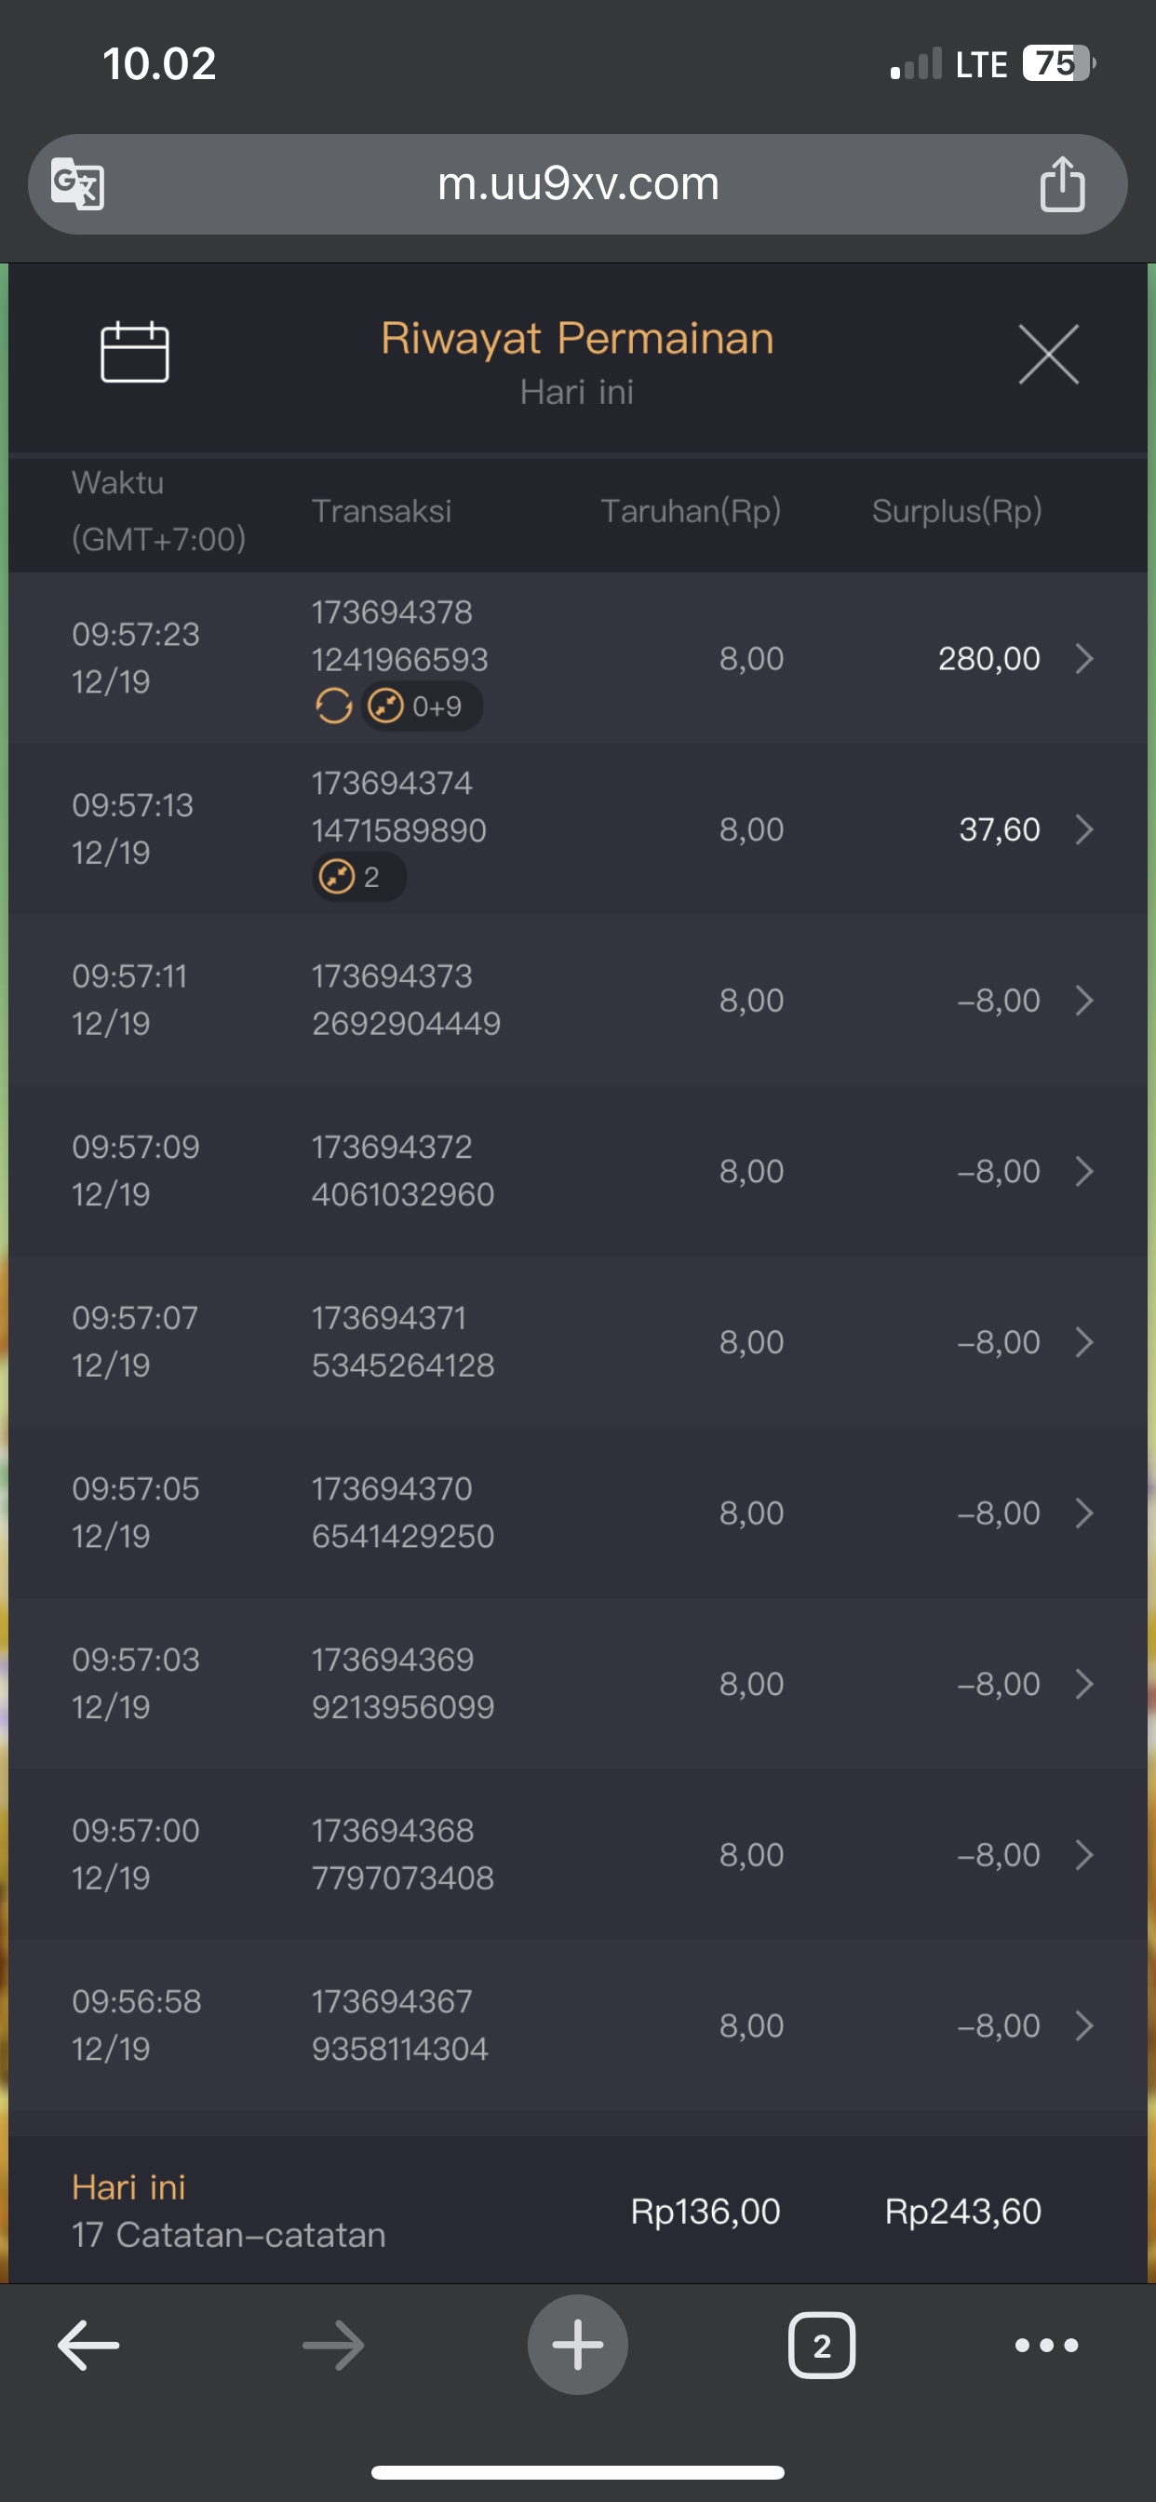Expand the 09:56:58 transaction chevron
Viewport: 1156px width, 2502px height.
(x=1084, y=2026)
